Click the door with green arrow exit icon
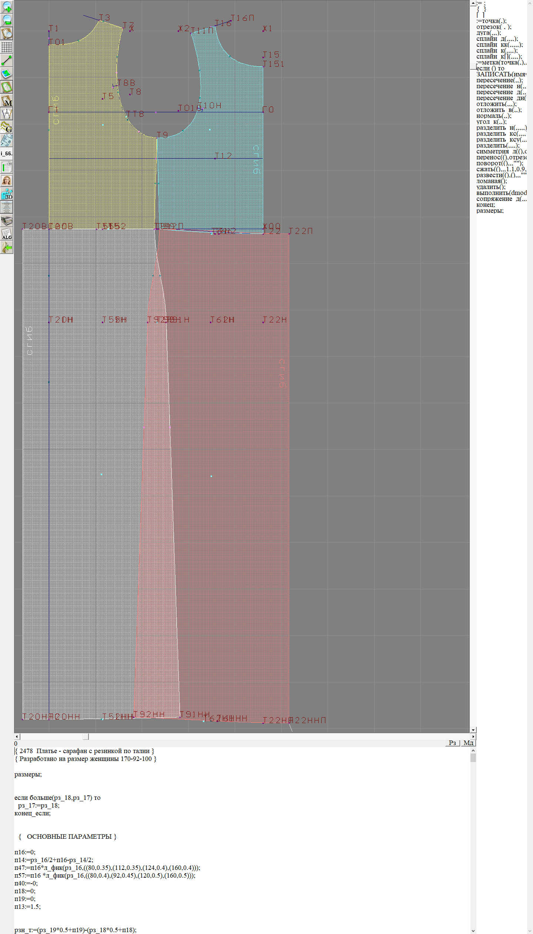The height and width of the screenshot is (934, 533). [7, 247]
